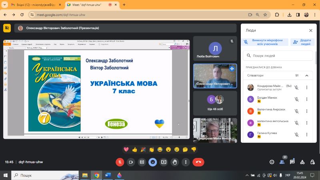The width and height of the screenshot is (320, 180).
Task: Close the People side panel
Action: (311, 30)
